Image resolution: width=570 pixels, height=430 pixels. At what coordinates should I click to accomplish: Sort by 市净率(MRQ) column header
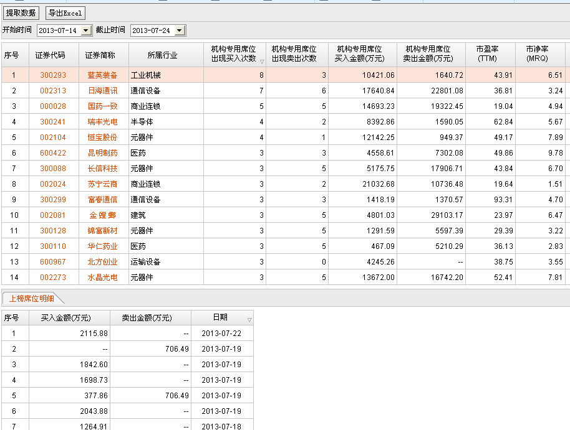click(540, 54)
